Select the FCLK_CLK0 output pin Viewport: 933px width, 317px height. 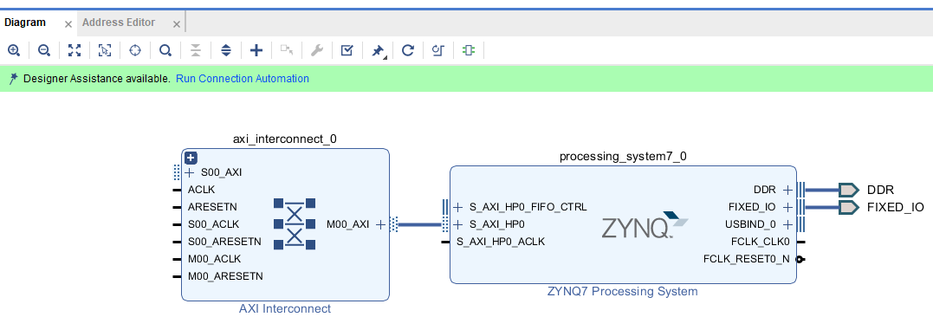pyautogui.click(x=760, y=242)
